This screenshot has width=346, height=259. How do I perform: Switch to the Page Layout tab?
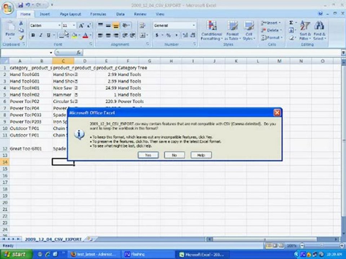[x=70, y=14]
